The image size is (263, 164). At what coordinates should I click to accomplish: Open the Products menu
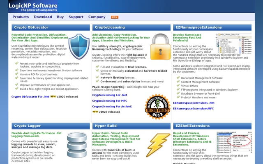point(21,17)
